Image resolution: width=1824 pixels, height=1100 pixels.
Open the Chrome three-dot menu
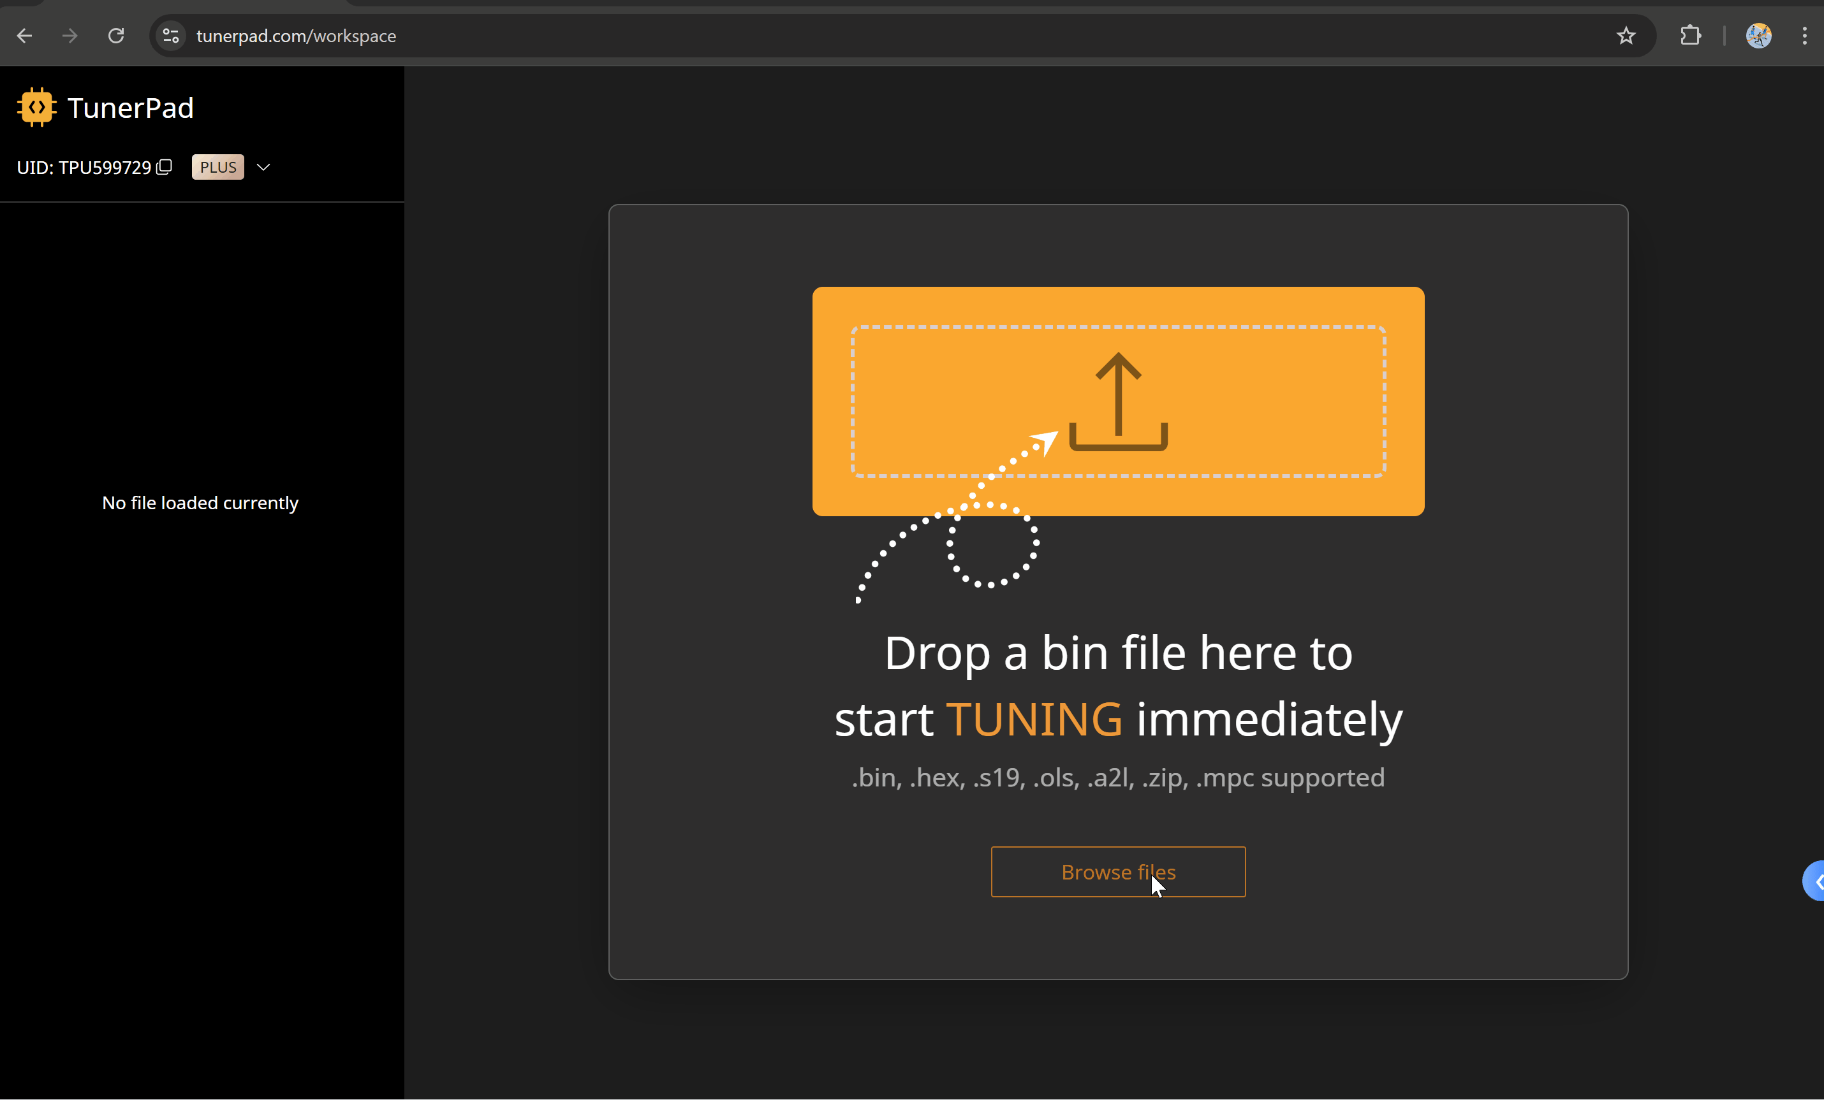(x=1804, y=36)
